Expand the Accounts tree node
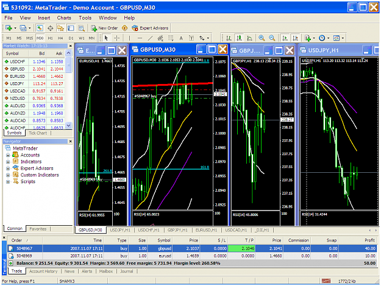 point(8,155)
